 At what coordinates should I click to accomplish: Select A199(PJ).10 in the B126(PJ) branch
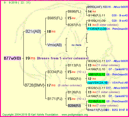coord(97,96)
